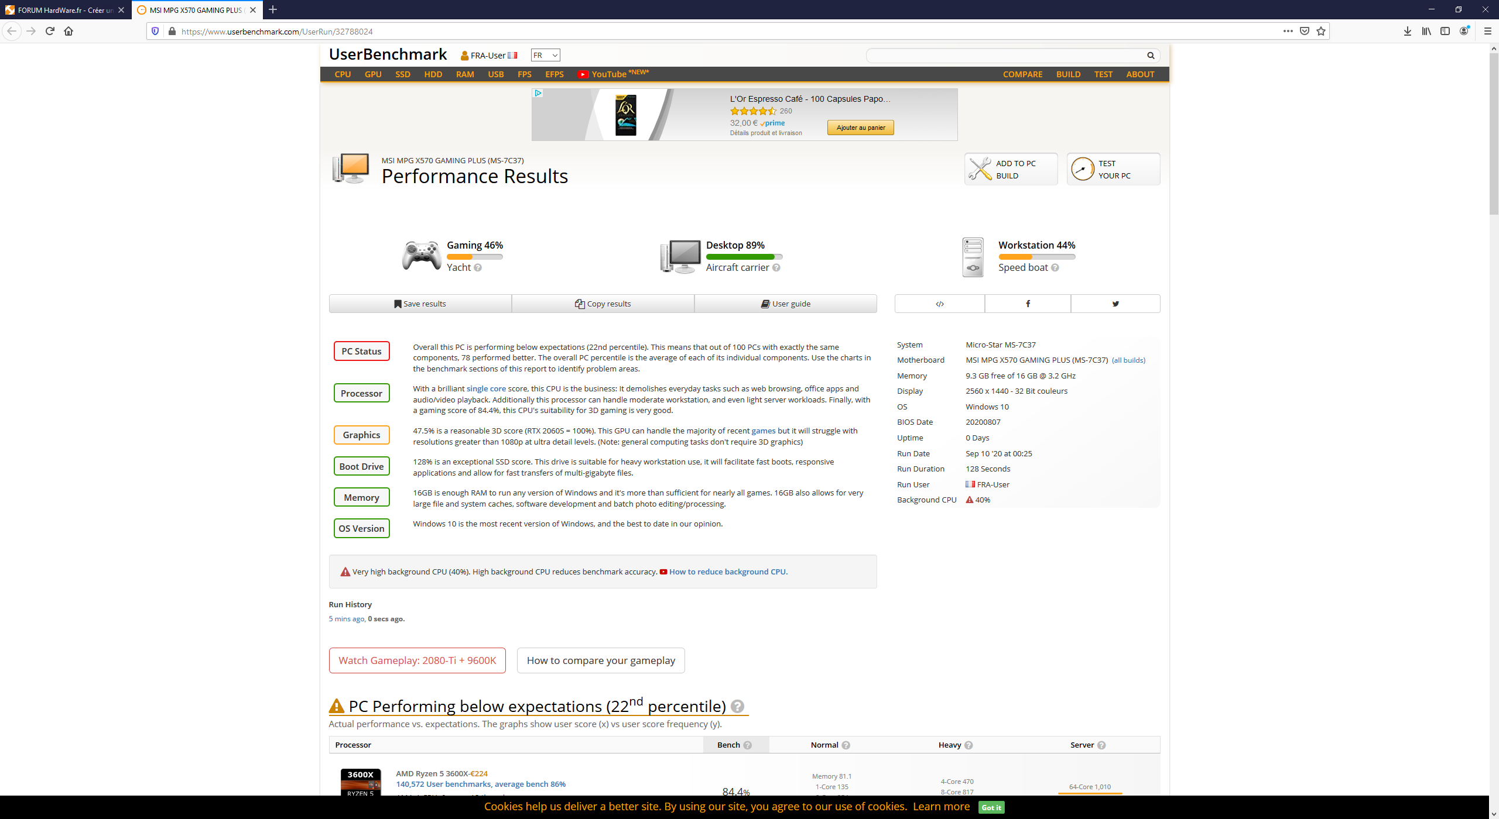Open How to reduce background CPU link
Image resolution: width=1499 pixels, height=819 pixels.
click(x=728, y=572)
